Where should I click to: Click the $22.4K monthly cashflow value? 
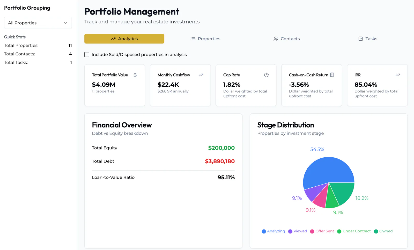coord(168,85)
